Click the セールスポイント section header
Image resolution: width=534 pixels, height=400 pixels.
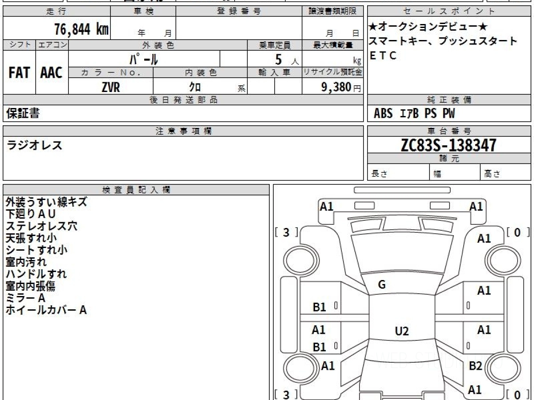coord(449,12)
